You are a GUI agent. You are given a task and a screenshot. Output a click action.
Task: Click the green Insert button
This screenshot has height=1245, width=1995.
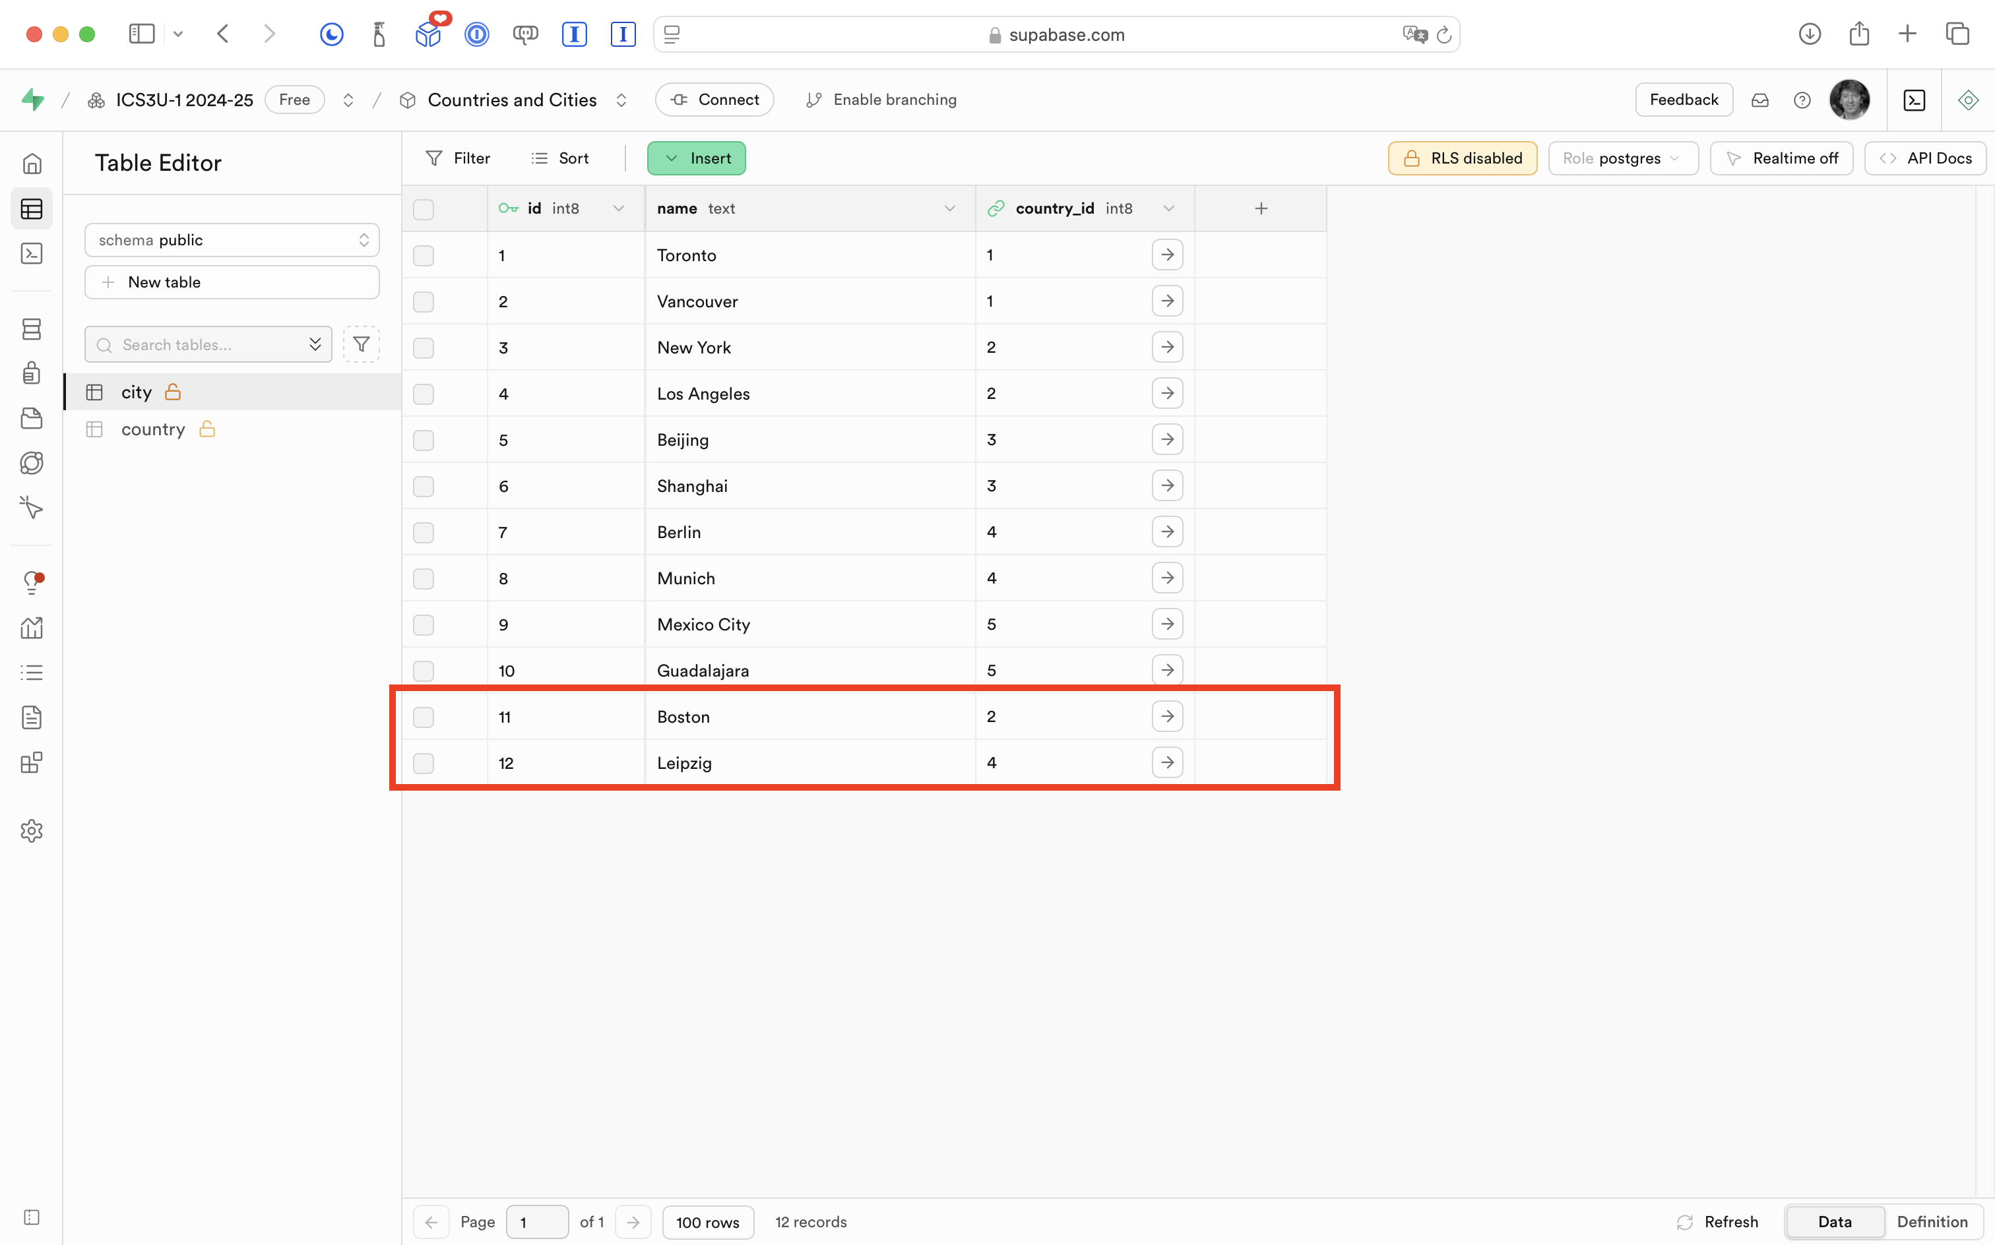click(696, 158)
